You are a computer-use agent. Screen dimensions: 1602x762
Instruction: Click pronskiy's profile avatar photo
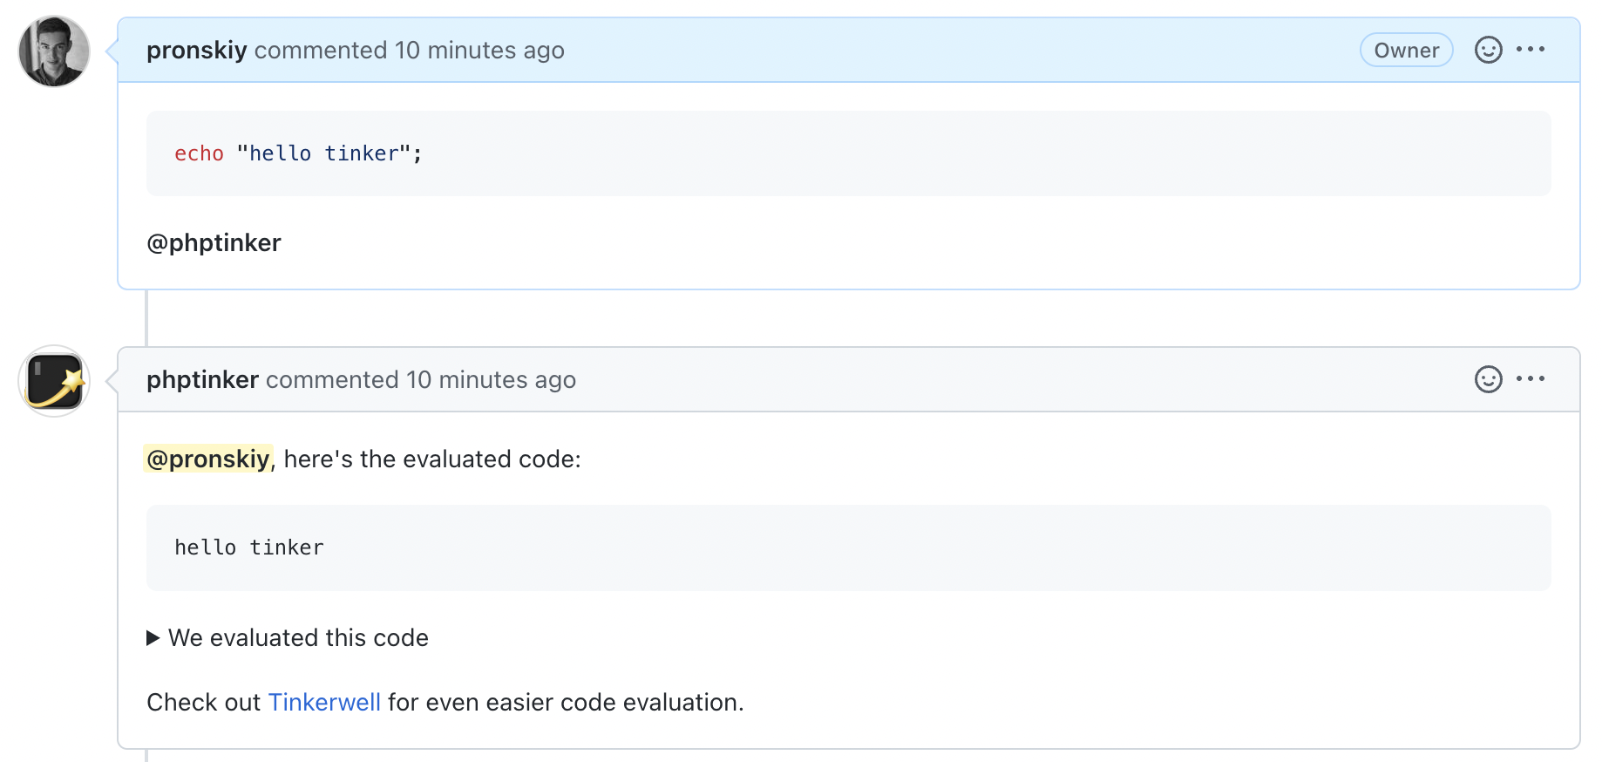click(54, 51)
